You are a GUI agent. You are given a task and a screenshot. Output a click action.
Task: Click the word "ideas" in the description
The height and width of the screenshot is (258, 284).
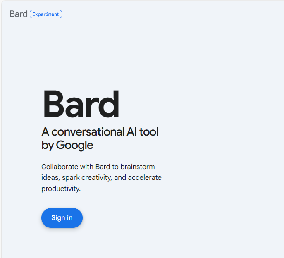click(x=50, y=178)
